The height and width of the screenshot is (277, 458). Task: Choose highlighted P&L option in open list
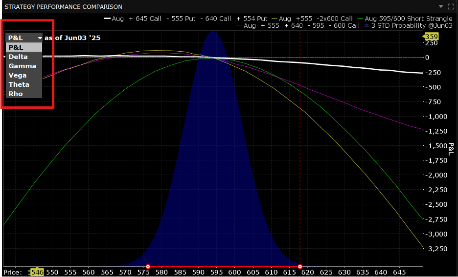pos(24,47)
